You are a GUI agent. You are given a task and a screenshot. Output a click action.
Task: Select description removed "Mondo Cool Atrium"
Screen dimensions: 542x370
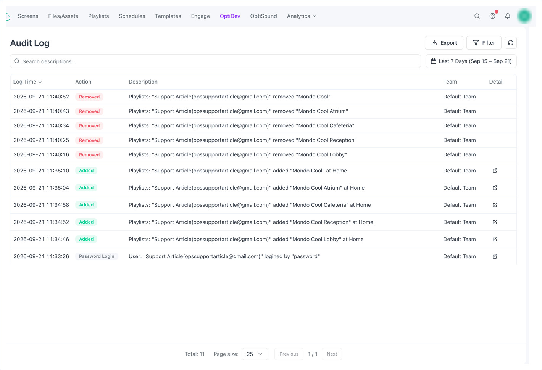click(x=238, y=111)
